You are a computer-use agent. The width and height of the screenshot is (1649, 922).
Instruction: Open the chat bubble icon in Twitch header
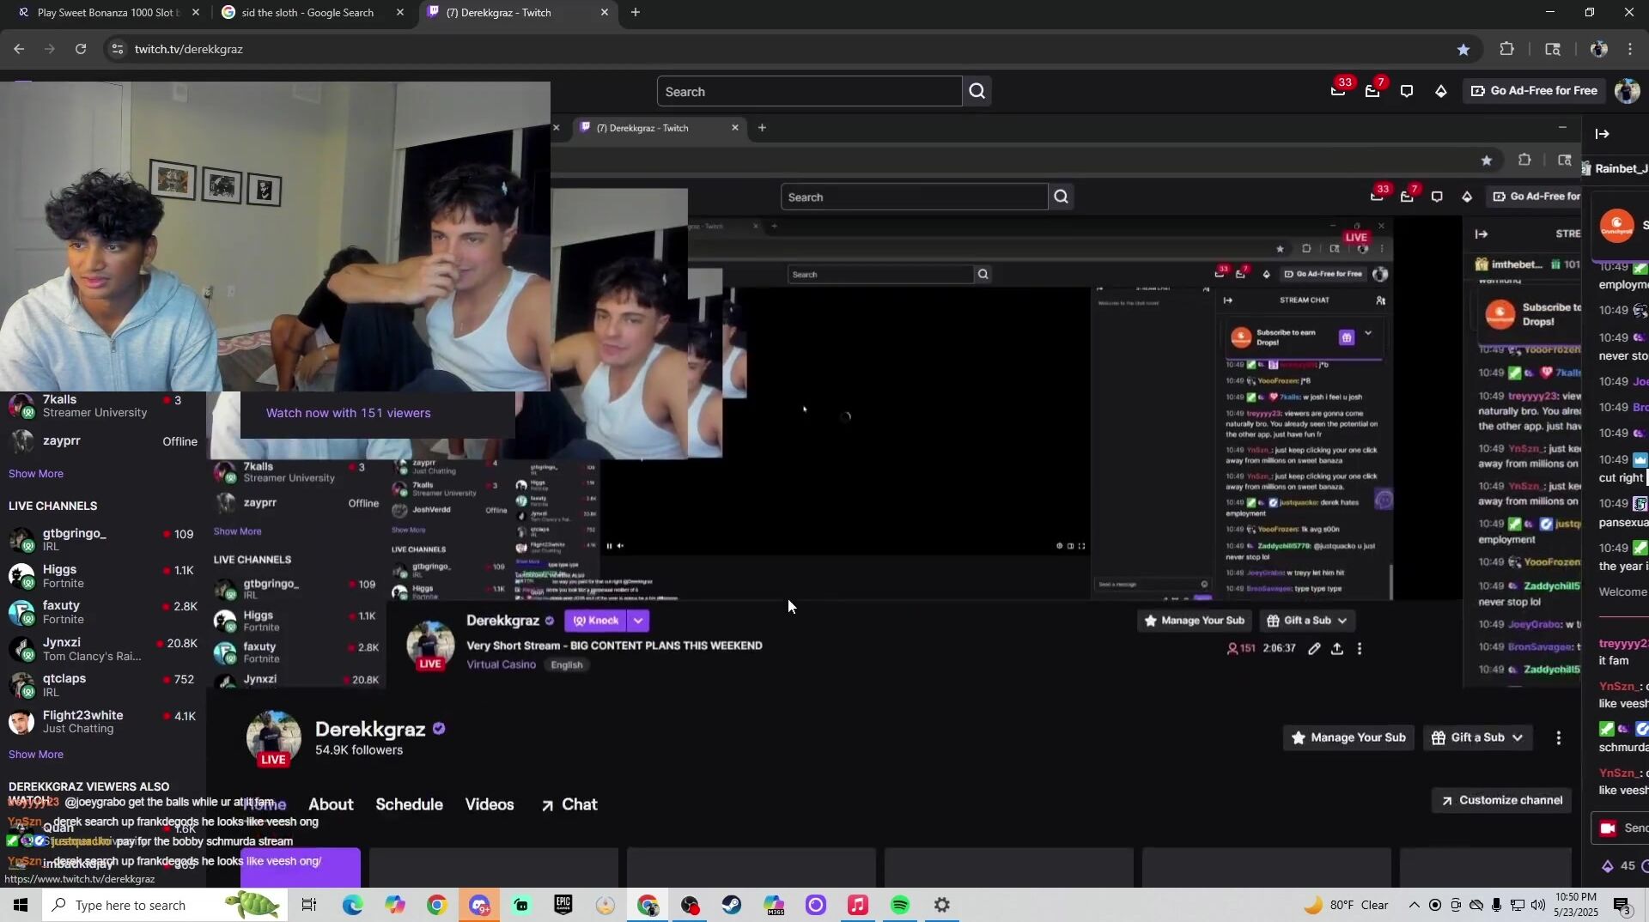coord(1407,91)
